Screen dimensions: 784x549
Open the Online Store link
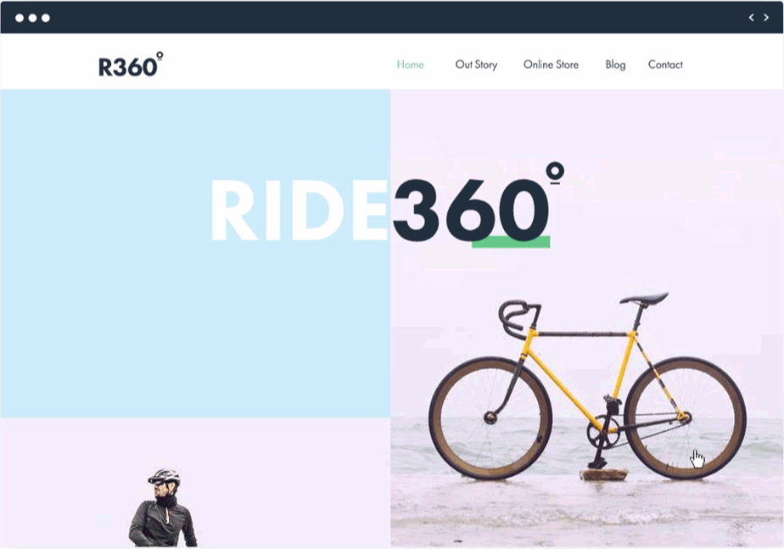pyautogui.click(x=551, y=64)
